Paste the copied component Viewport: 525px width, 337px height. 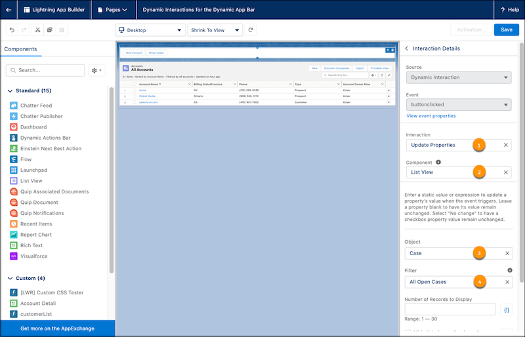pos(62,30)
